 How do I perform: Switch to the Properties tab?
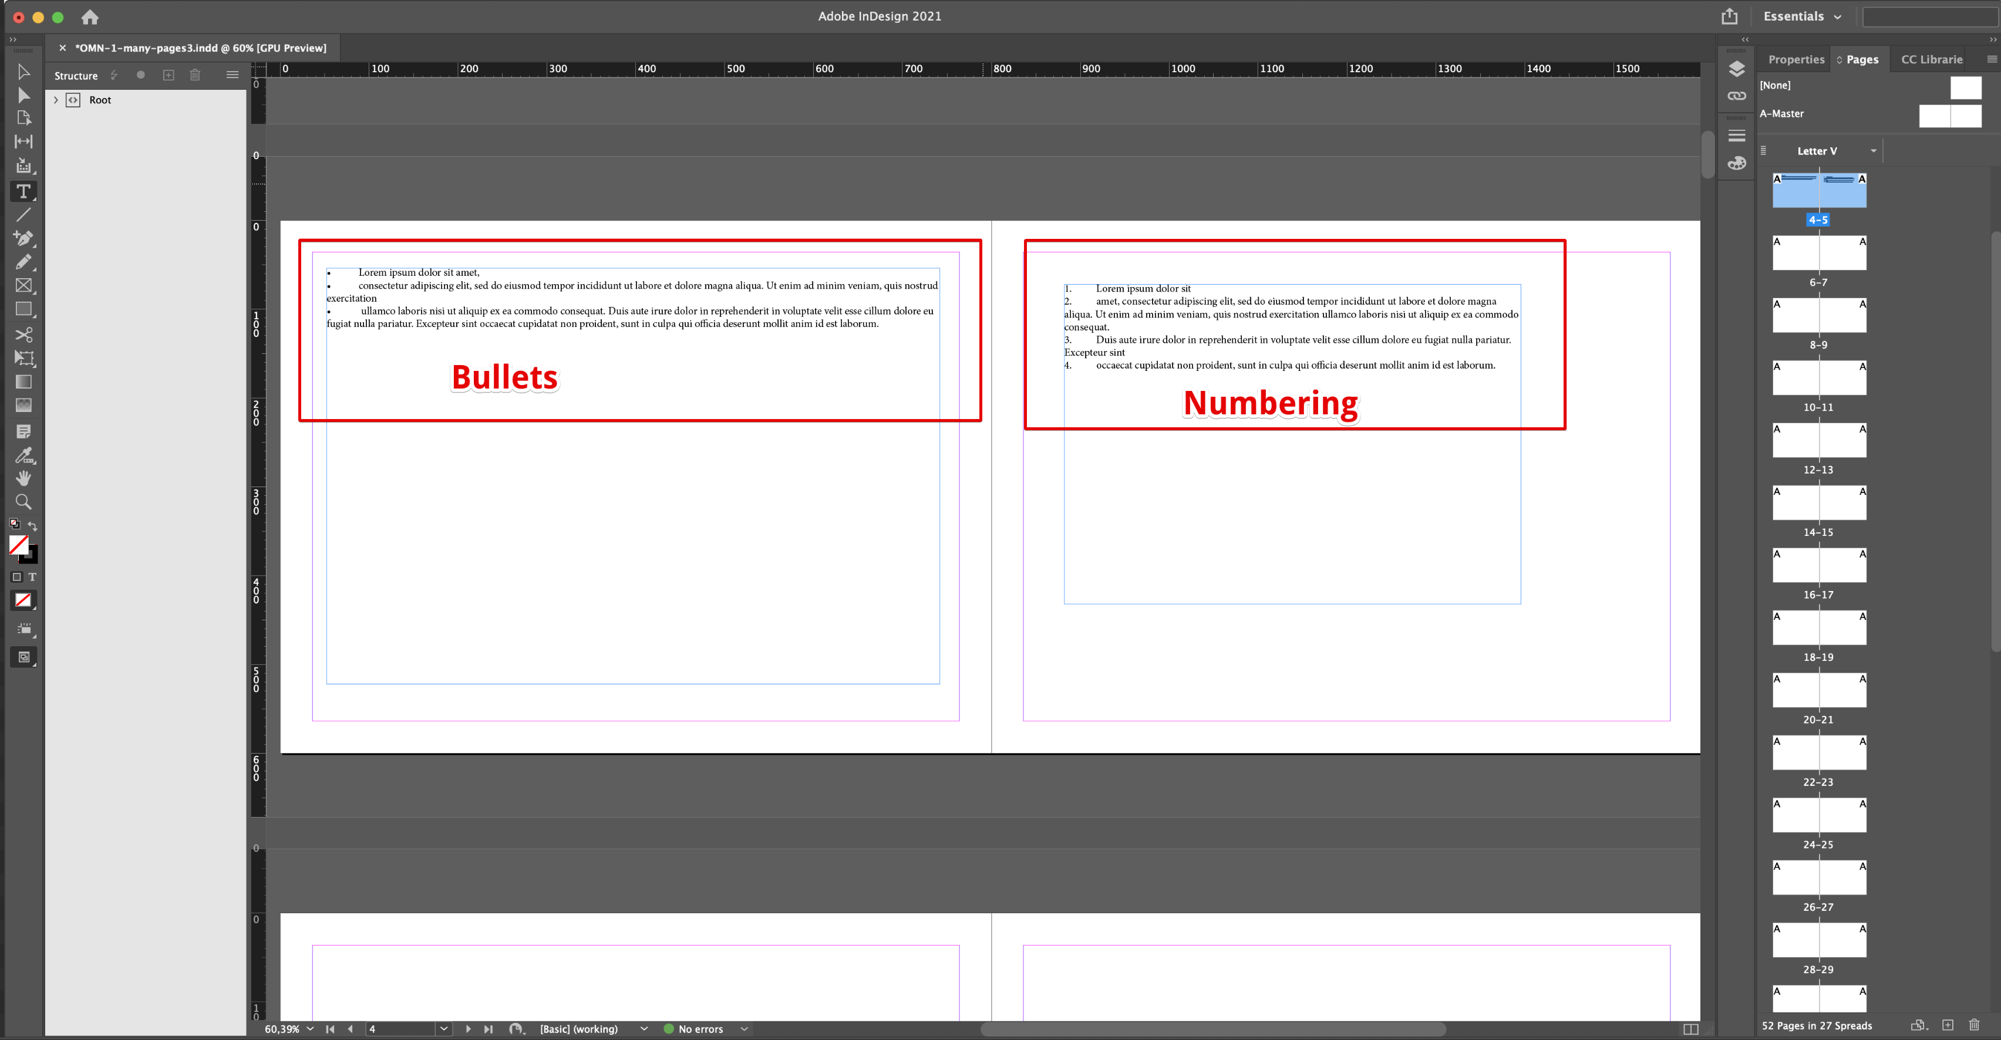[x=1796, y=59]
